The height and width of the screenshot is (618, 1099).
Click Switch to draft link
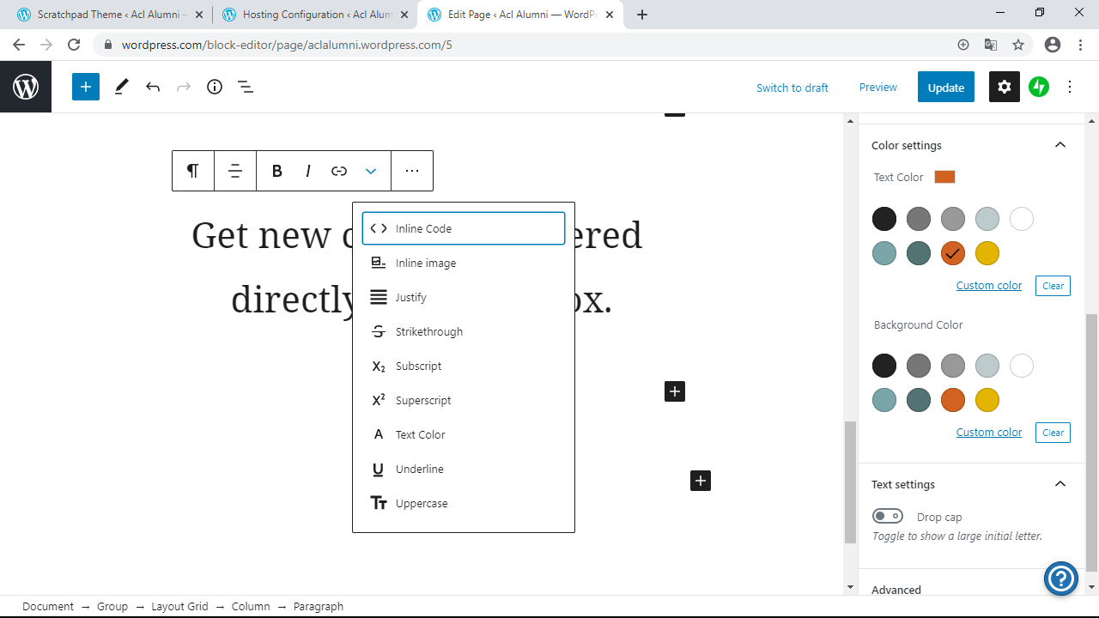click(x=792, y=88)
